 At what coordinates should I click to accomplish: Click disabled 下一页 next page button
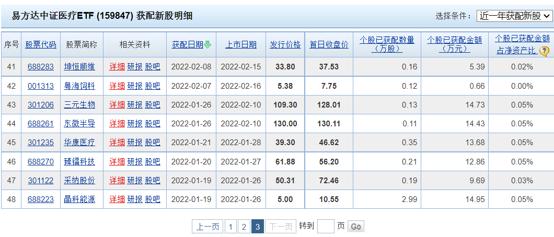(x=281, y=227)
